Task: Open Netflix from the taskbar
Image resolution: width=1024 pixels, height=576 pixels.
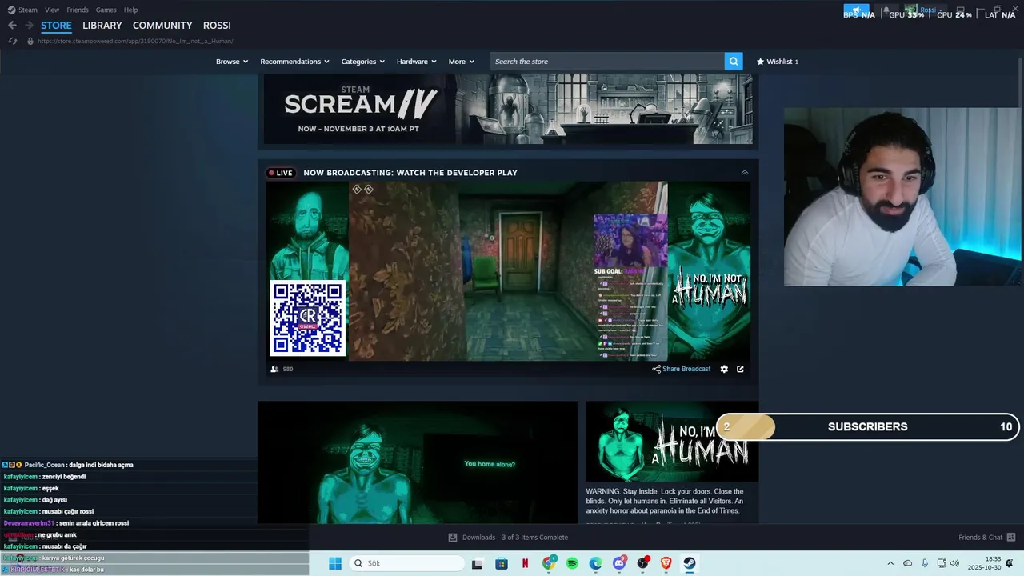Action: [525, 563]
